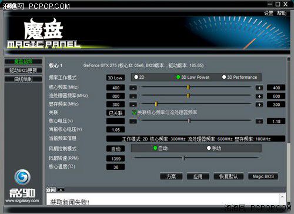Screen dimensions: 294x214
Task: Click the www.szgalaxy.com website link
Action: [22, 200]
